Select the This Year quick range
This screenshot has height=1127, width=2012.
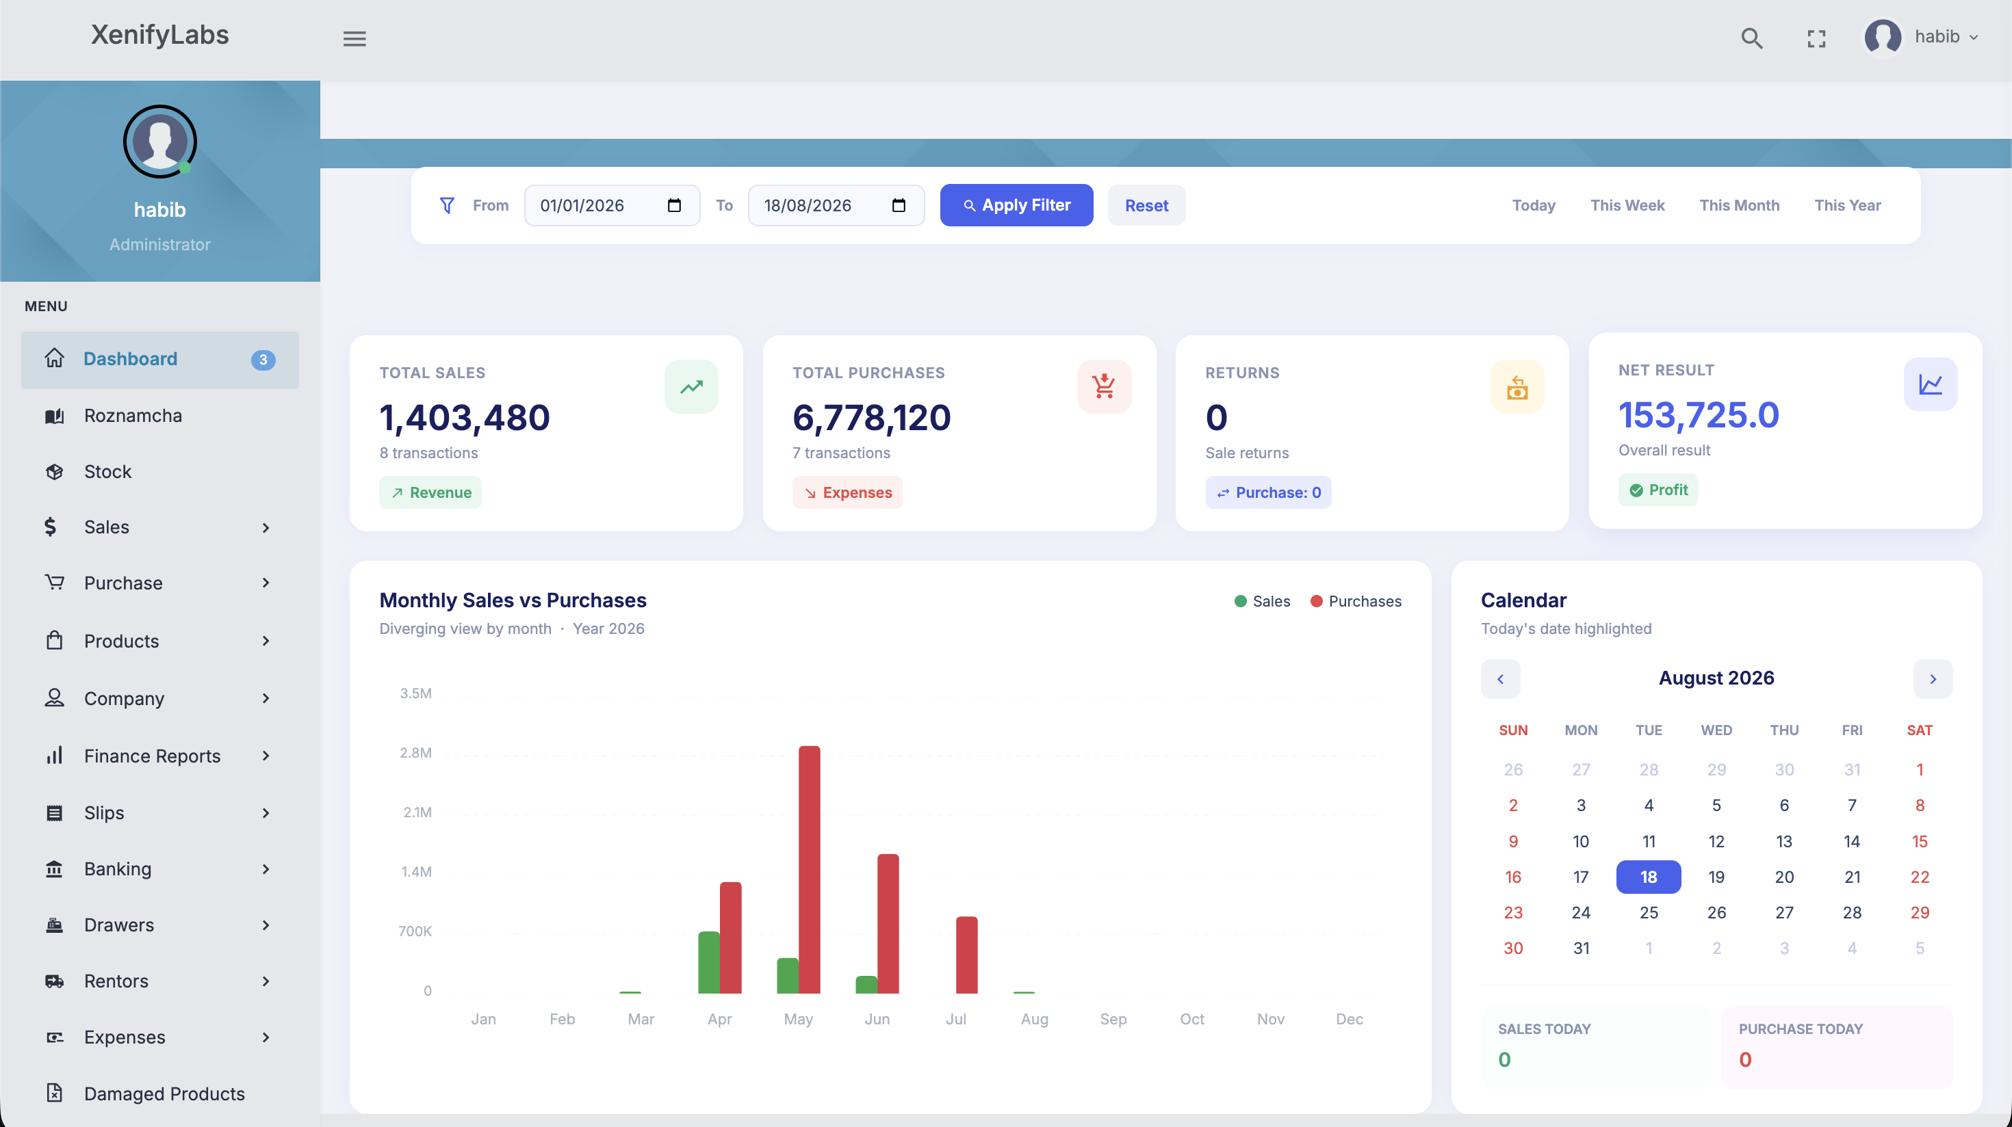click(1847, 205)
